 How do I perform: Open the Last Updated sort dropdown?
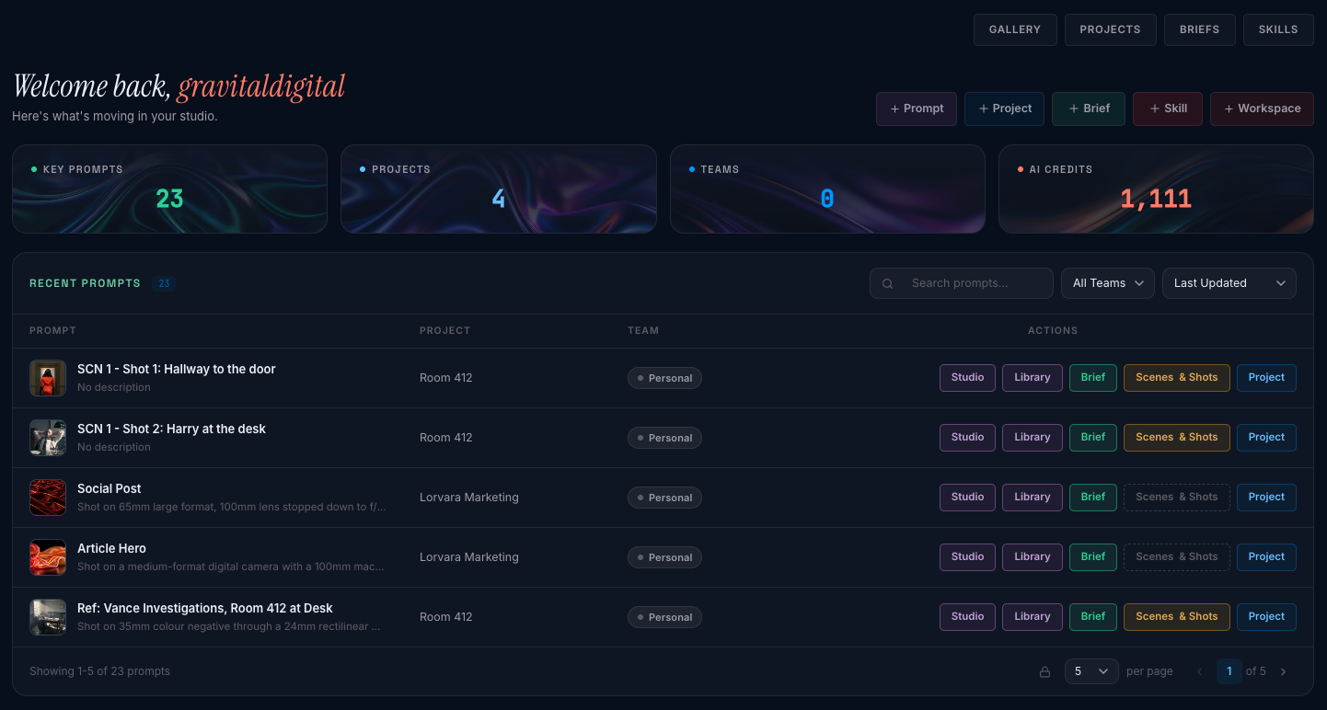(1229, 283)
